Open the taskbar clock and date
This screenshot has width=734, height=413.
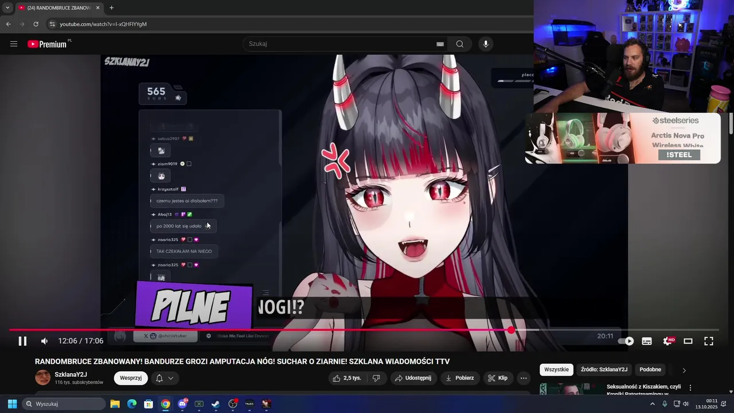(706, 404)
